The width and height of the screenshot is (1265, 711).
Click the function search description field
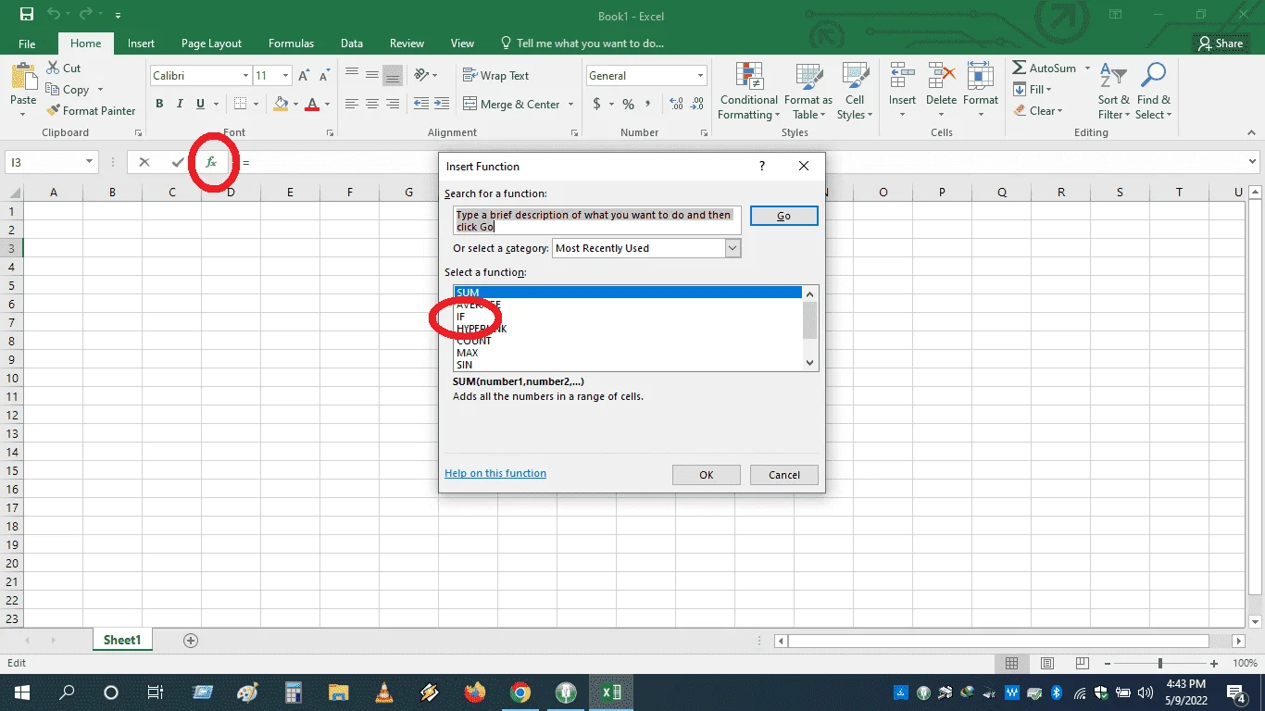[597, 220]
